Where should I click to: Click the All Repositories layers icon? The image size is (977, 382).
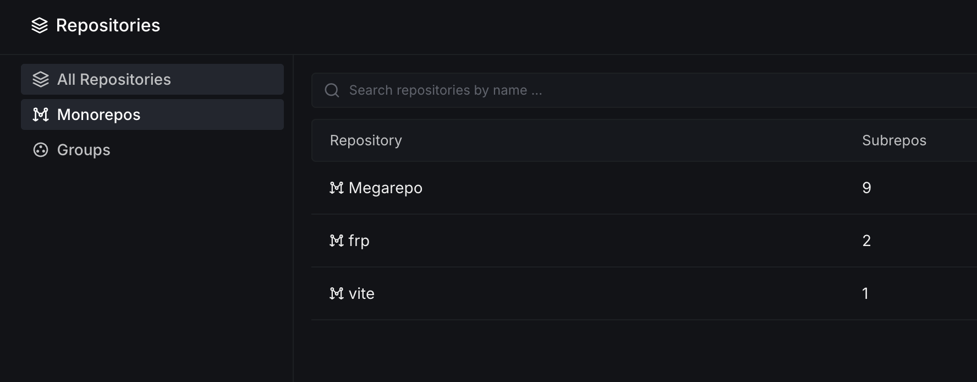(x=41, y=79)
